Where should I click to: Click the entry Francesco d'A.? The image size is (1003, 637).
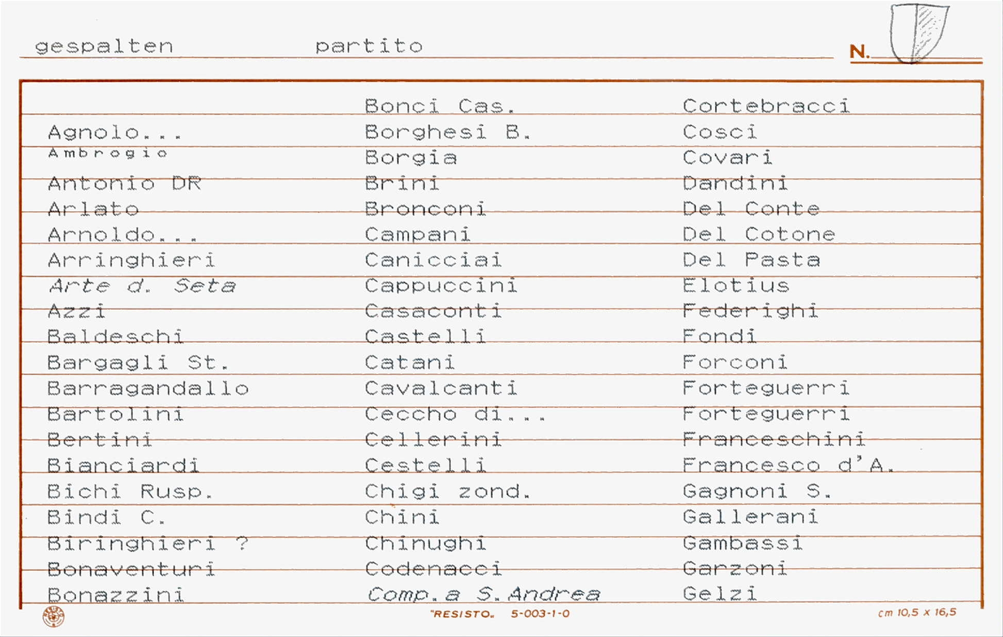pyautogui.click(x=789, y=465)
